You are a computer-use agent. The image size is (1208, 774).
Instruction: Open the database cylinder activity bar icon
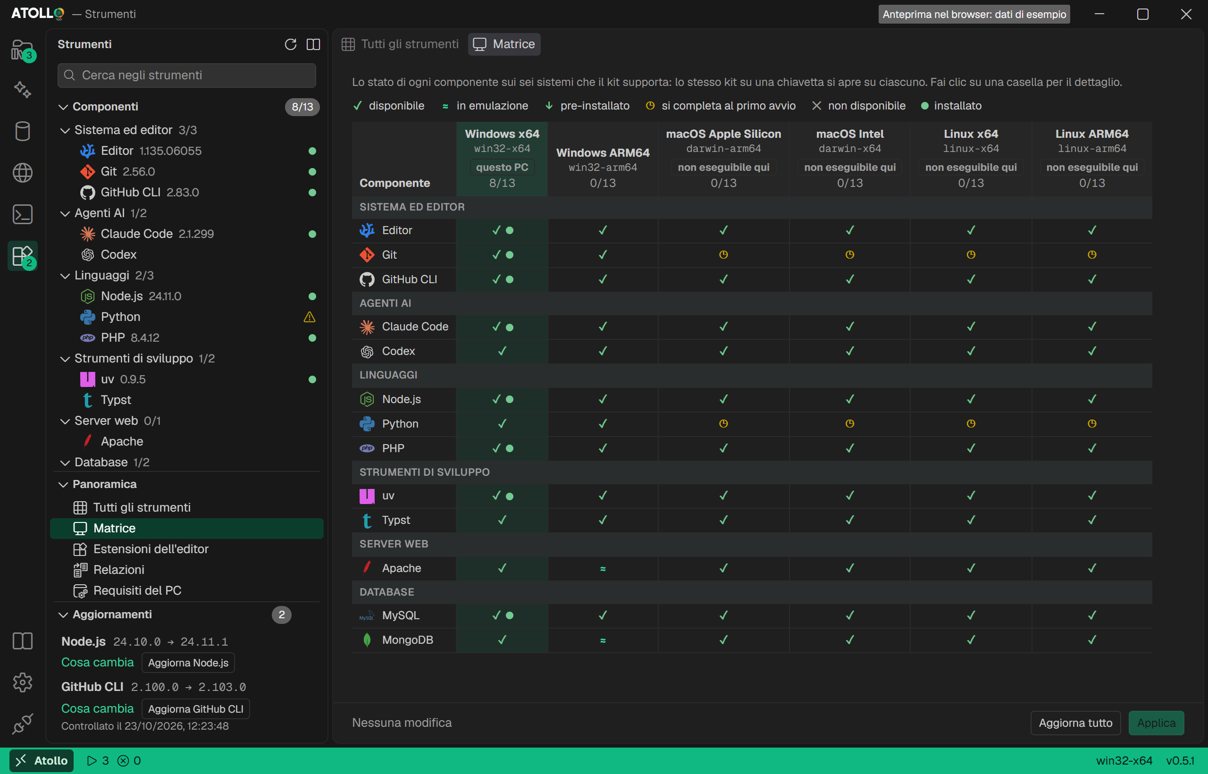pos(23,131)
